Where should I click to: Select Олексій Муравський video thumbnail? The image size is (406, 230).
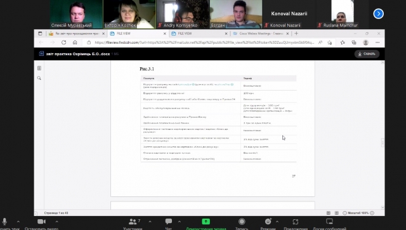[x=76, y=14]
